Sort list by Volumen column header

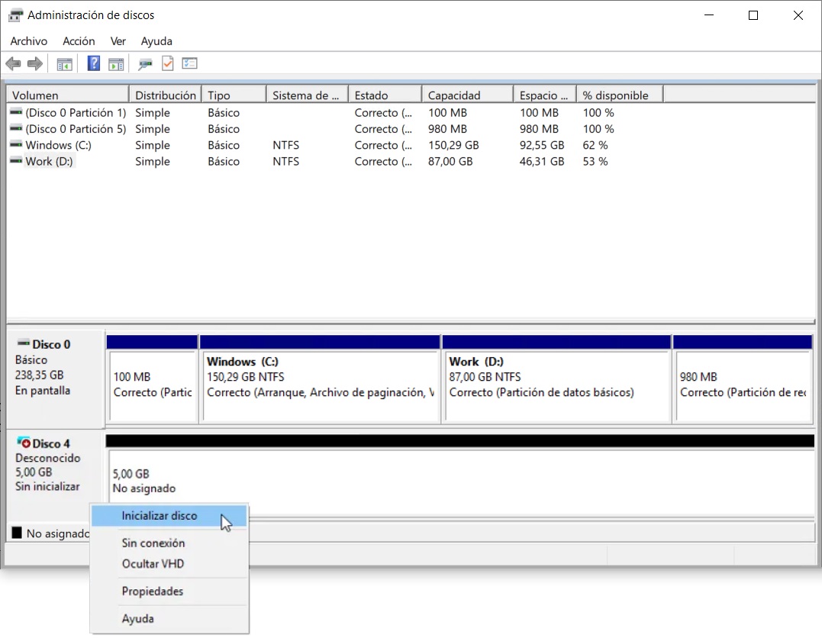point(68,95)
